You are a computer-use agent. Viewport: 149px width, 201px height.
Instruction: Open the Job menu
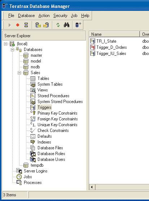pyautogui.click(x=74, y=16)
